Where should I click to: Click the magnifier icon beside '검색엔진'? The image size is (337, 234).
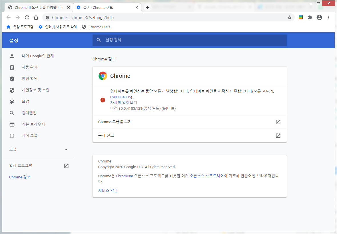click(x=12, y=113)
